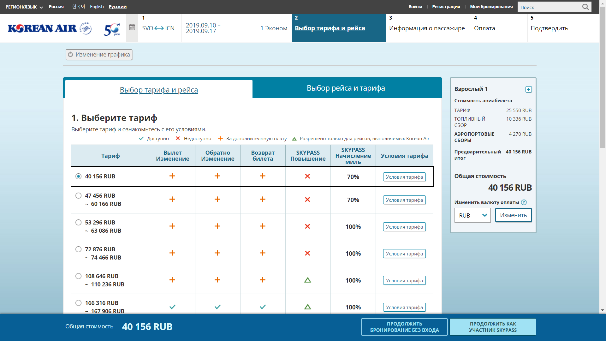This screenshot has height=341, width=606.
Task: Click return change plus icon for 40 156 RUB
Action: 217,176
